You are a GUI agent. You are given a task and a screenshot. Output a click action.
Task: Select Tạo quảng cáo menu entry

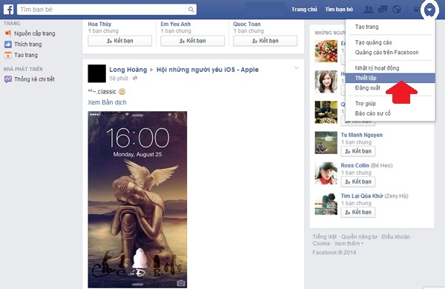click(x=374, y=42)
